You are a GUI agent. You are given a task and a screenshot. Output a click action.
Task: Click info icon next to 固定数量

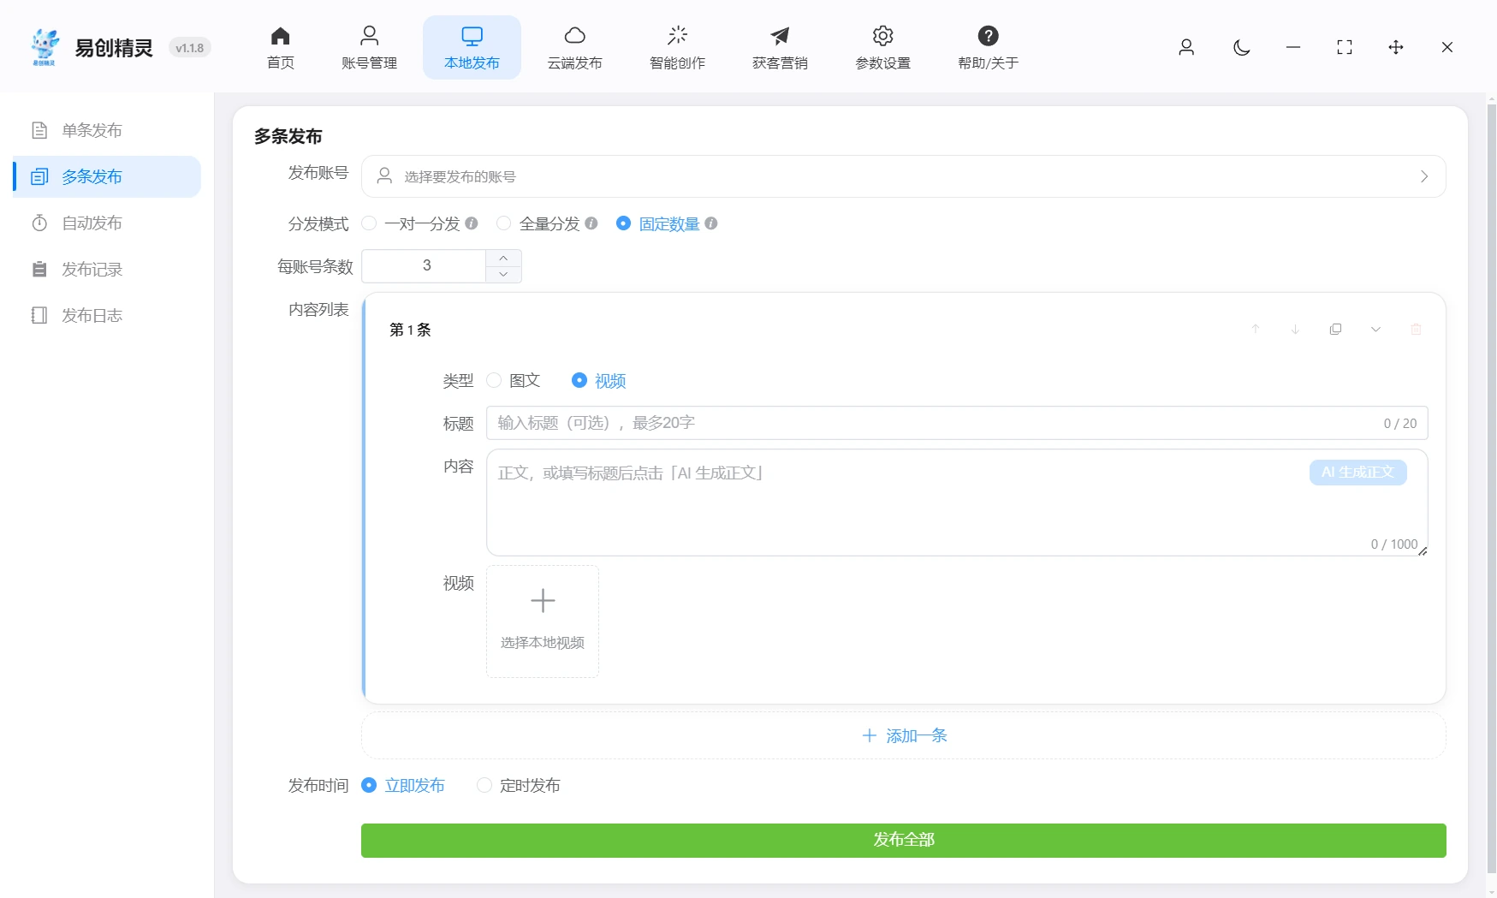point(711,223)
